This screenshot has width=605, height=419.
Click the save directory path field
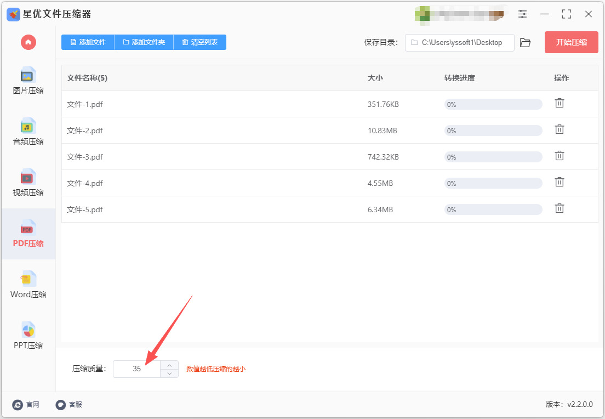click(460, 42)
